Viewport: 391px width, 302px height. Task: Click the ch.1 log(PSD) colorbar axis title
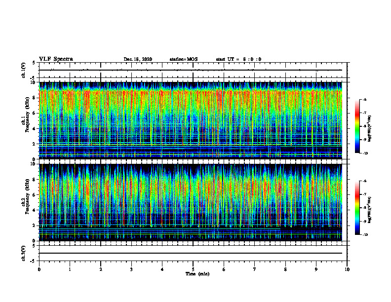(x=370, y=129)
